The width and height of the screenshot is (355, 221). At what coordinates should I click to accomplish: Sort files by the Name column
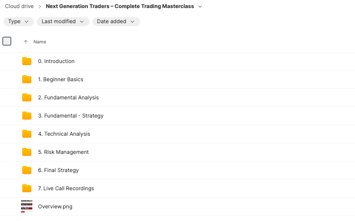coord(40,42)
